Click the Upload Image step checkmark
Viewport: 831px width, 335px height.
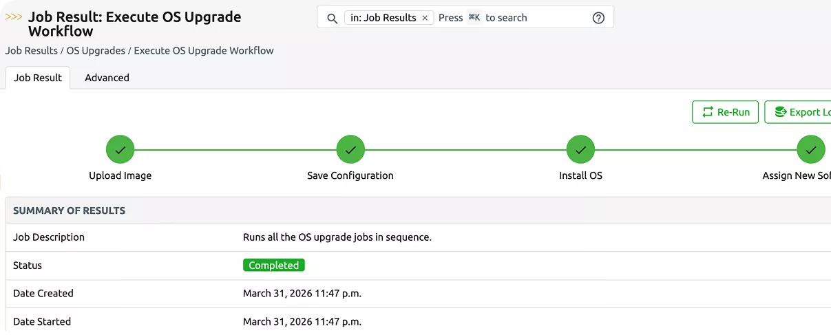[x=120, y=149]
